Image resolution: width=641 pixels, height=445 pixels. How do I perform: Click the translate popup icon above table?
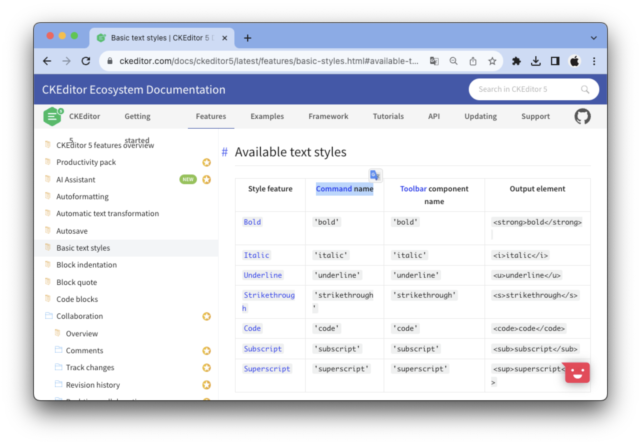(375, 175)
